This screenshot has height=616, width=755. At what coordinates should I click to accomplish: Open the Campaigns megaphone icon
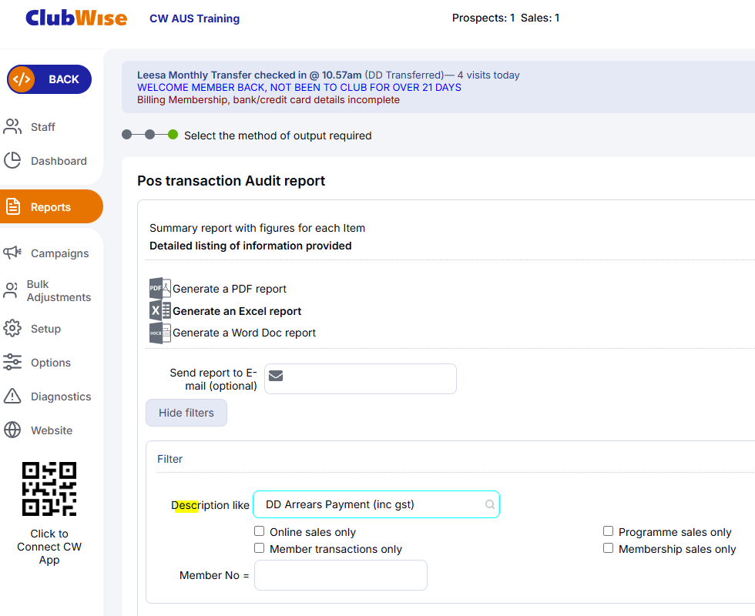point(12,253)
